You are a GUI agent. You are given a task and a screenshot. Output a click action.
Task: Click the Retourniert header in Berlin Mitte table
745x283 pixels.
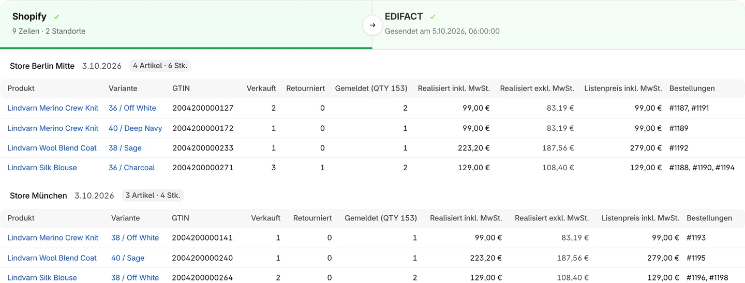[x=306, y=88]
